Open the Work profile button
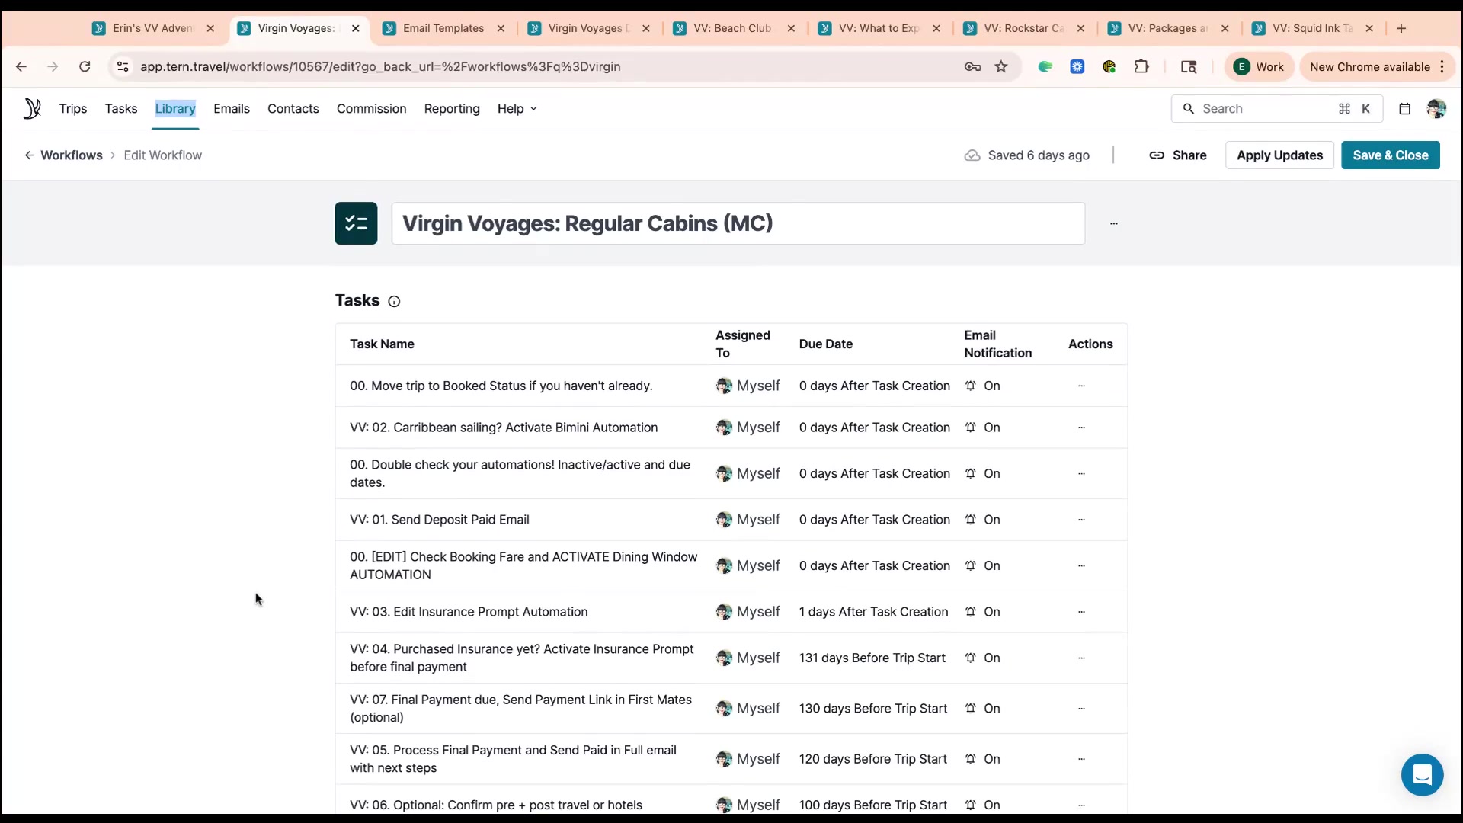The image size is (1463, 823). pos(1259,67)
